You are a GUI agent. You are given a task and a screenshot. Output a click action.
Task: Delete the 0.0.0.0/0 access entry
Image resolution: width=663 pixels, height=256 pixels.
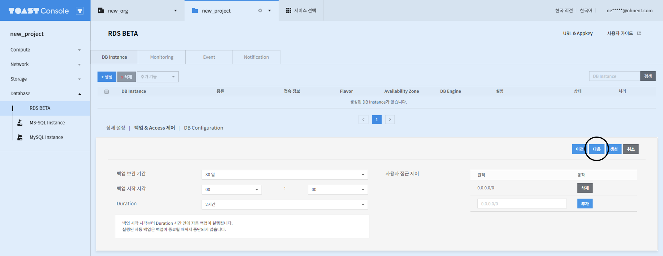pos(585,188)
